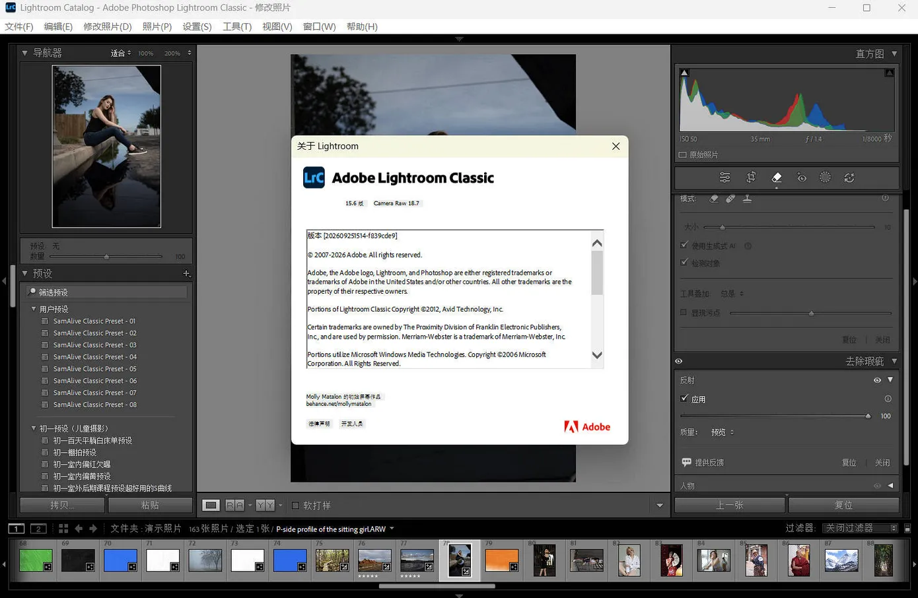Click the help icon on the 模式 row
This screenshot has height=598, width=918.
point(885,198)
